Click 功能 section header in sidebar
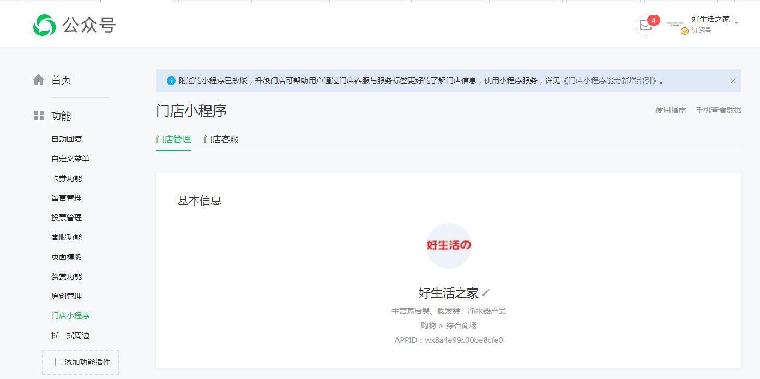The image size is (760, 379). pos(61,116)
